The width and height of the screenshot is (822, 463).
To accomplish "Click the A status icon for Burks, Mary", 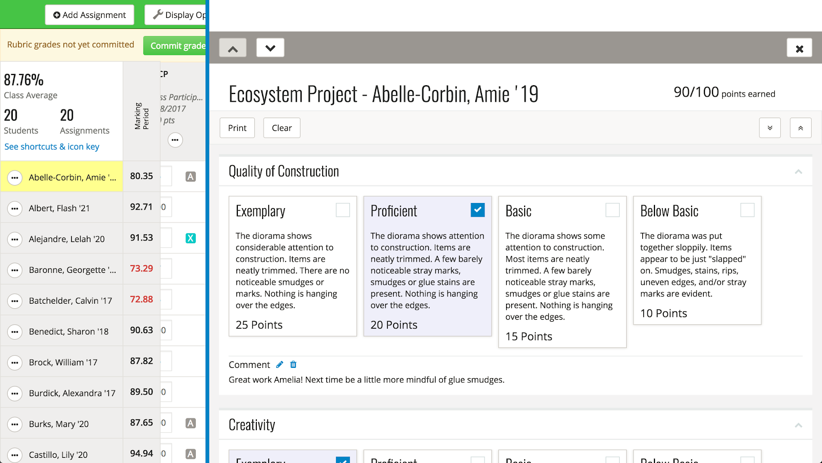I will (191, 423).
